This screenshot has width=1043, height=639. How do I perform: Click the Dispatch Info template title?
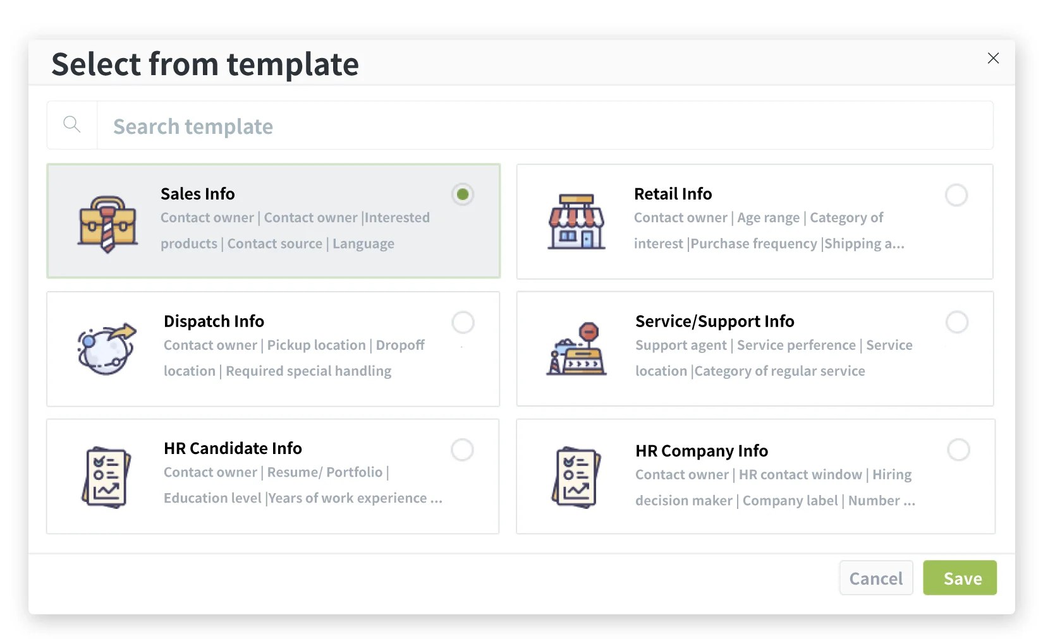pyautogui.click(x=214, y=321)
